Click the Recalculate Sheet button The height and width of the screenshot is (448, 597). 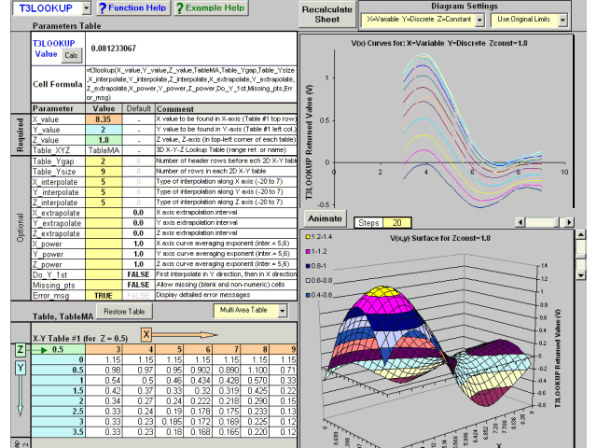[326, 15]
